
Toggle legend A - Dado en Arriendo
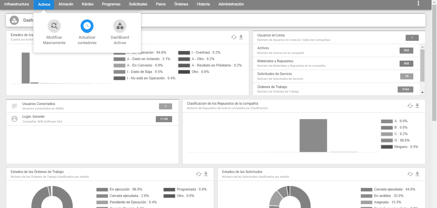click(x=142, y=59)
